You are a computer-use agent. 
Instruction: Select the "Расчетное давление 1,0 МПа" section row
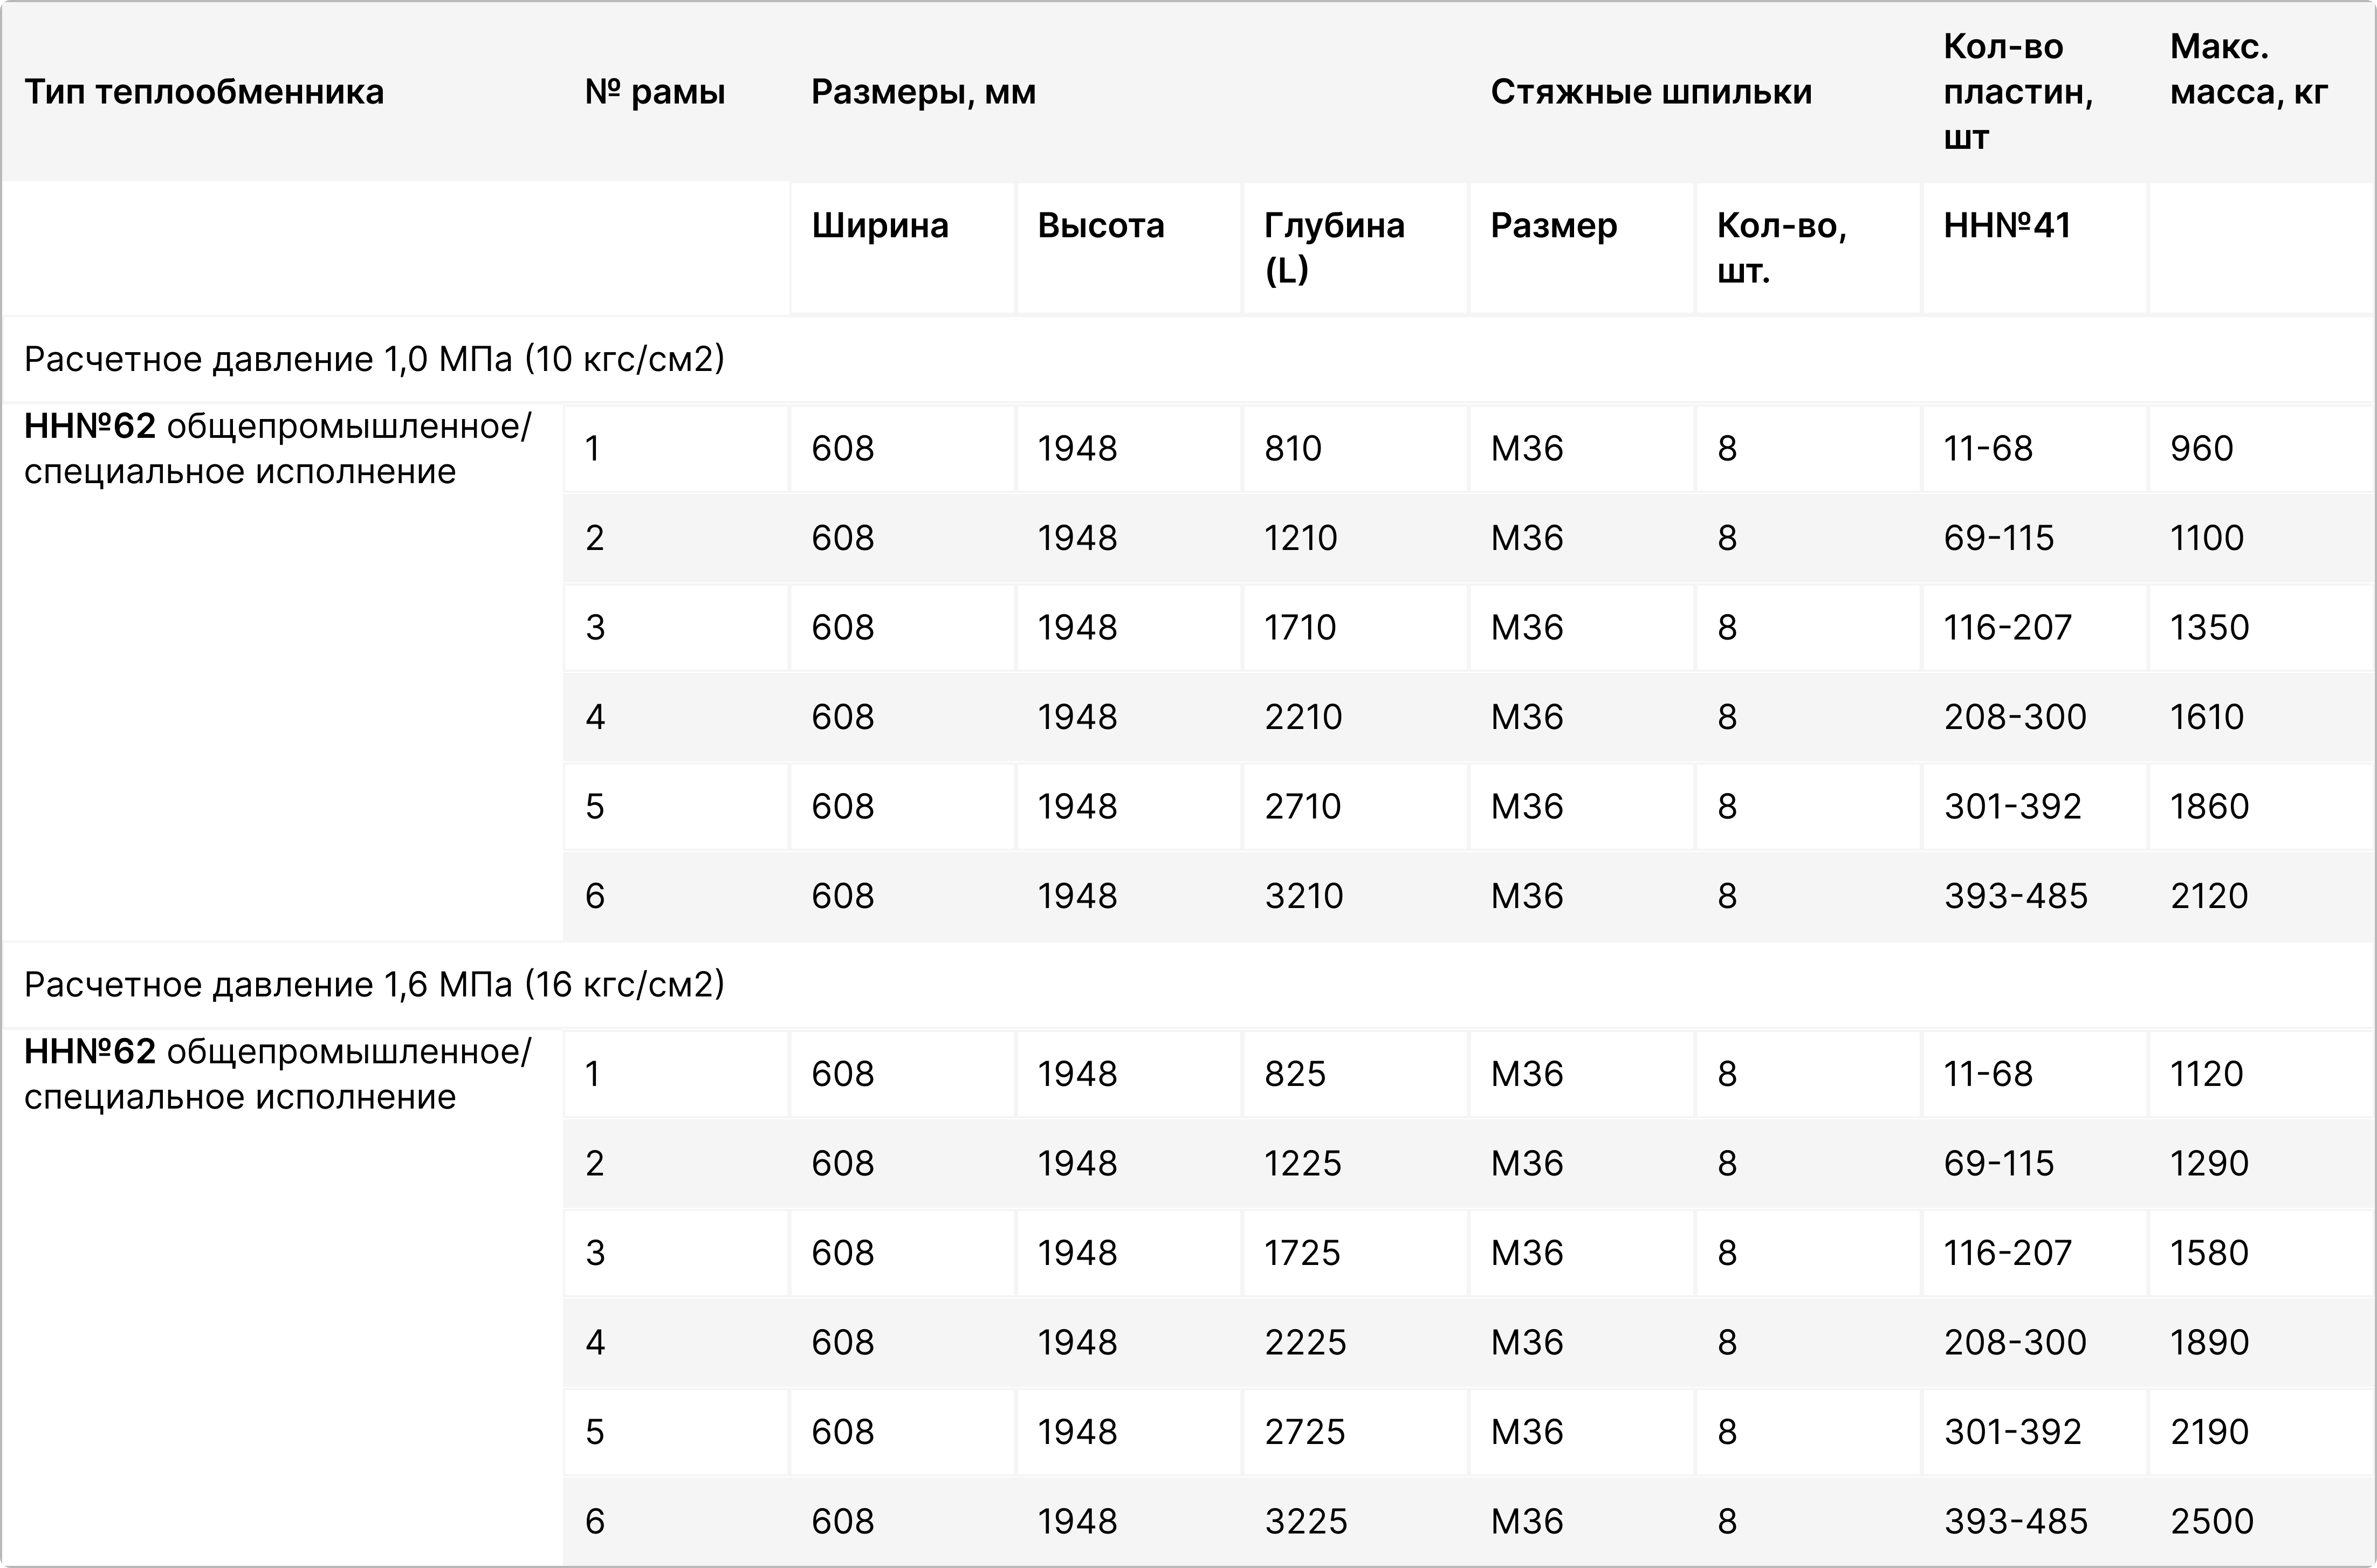(374, 359)
